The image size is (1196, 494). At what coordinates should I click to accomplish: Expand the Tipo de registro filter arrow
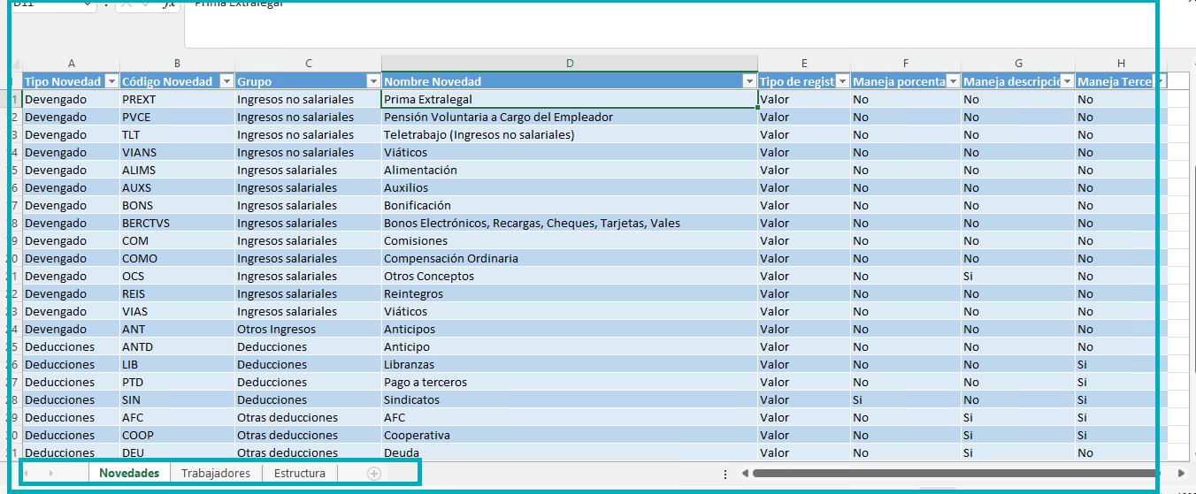(842, 81)
